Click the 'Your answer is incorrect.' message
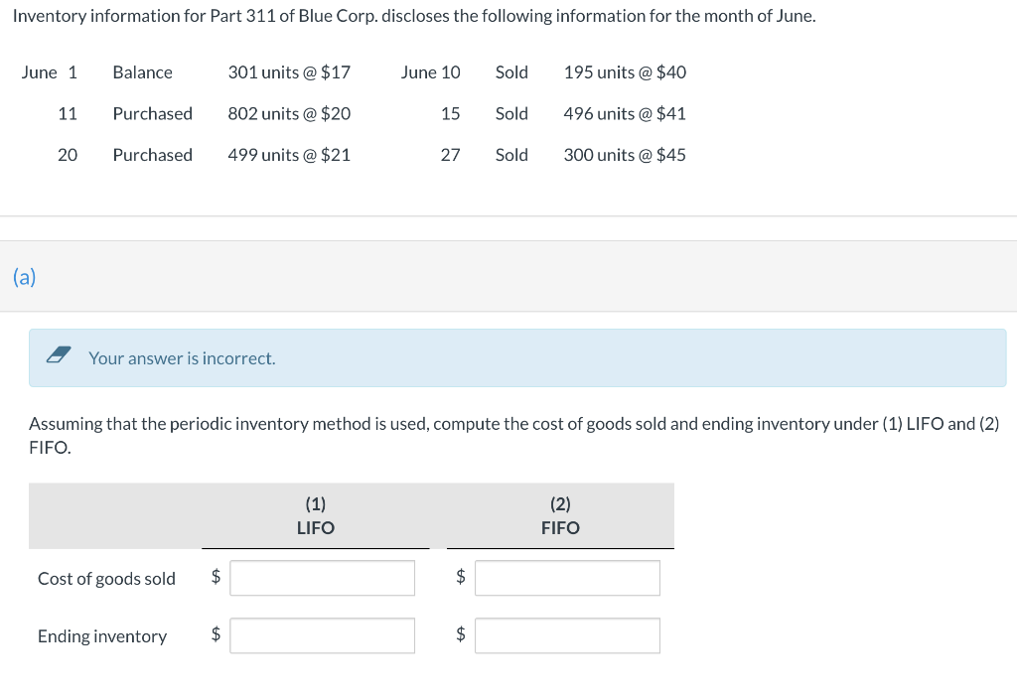This screenshot has width=1017, height=694. click(183, 358)
